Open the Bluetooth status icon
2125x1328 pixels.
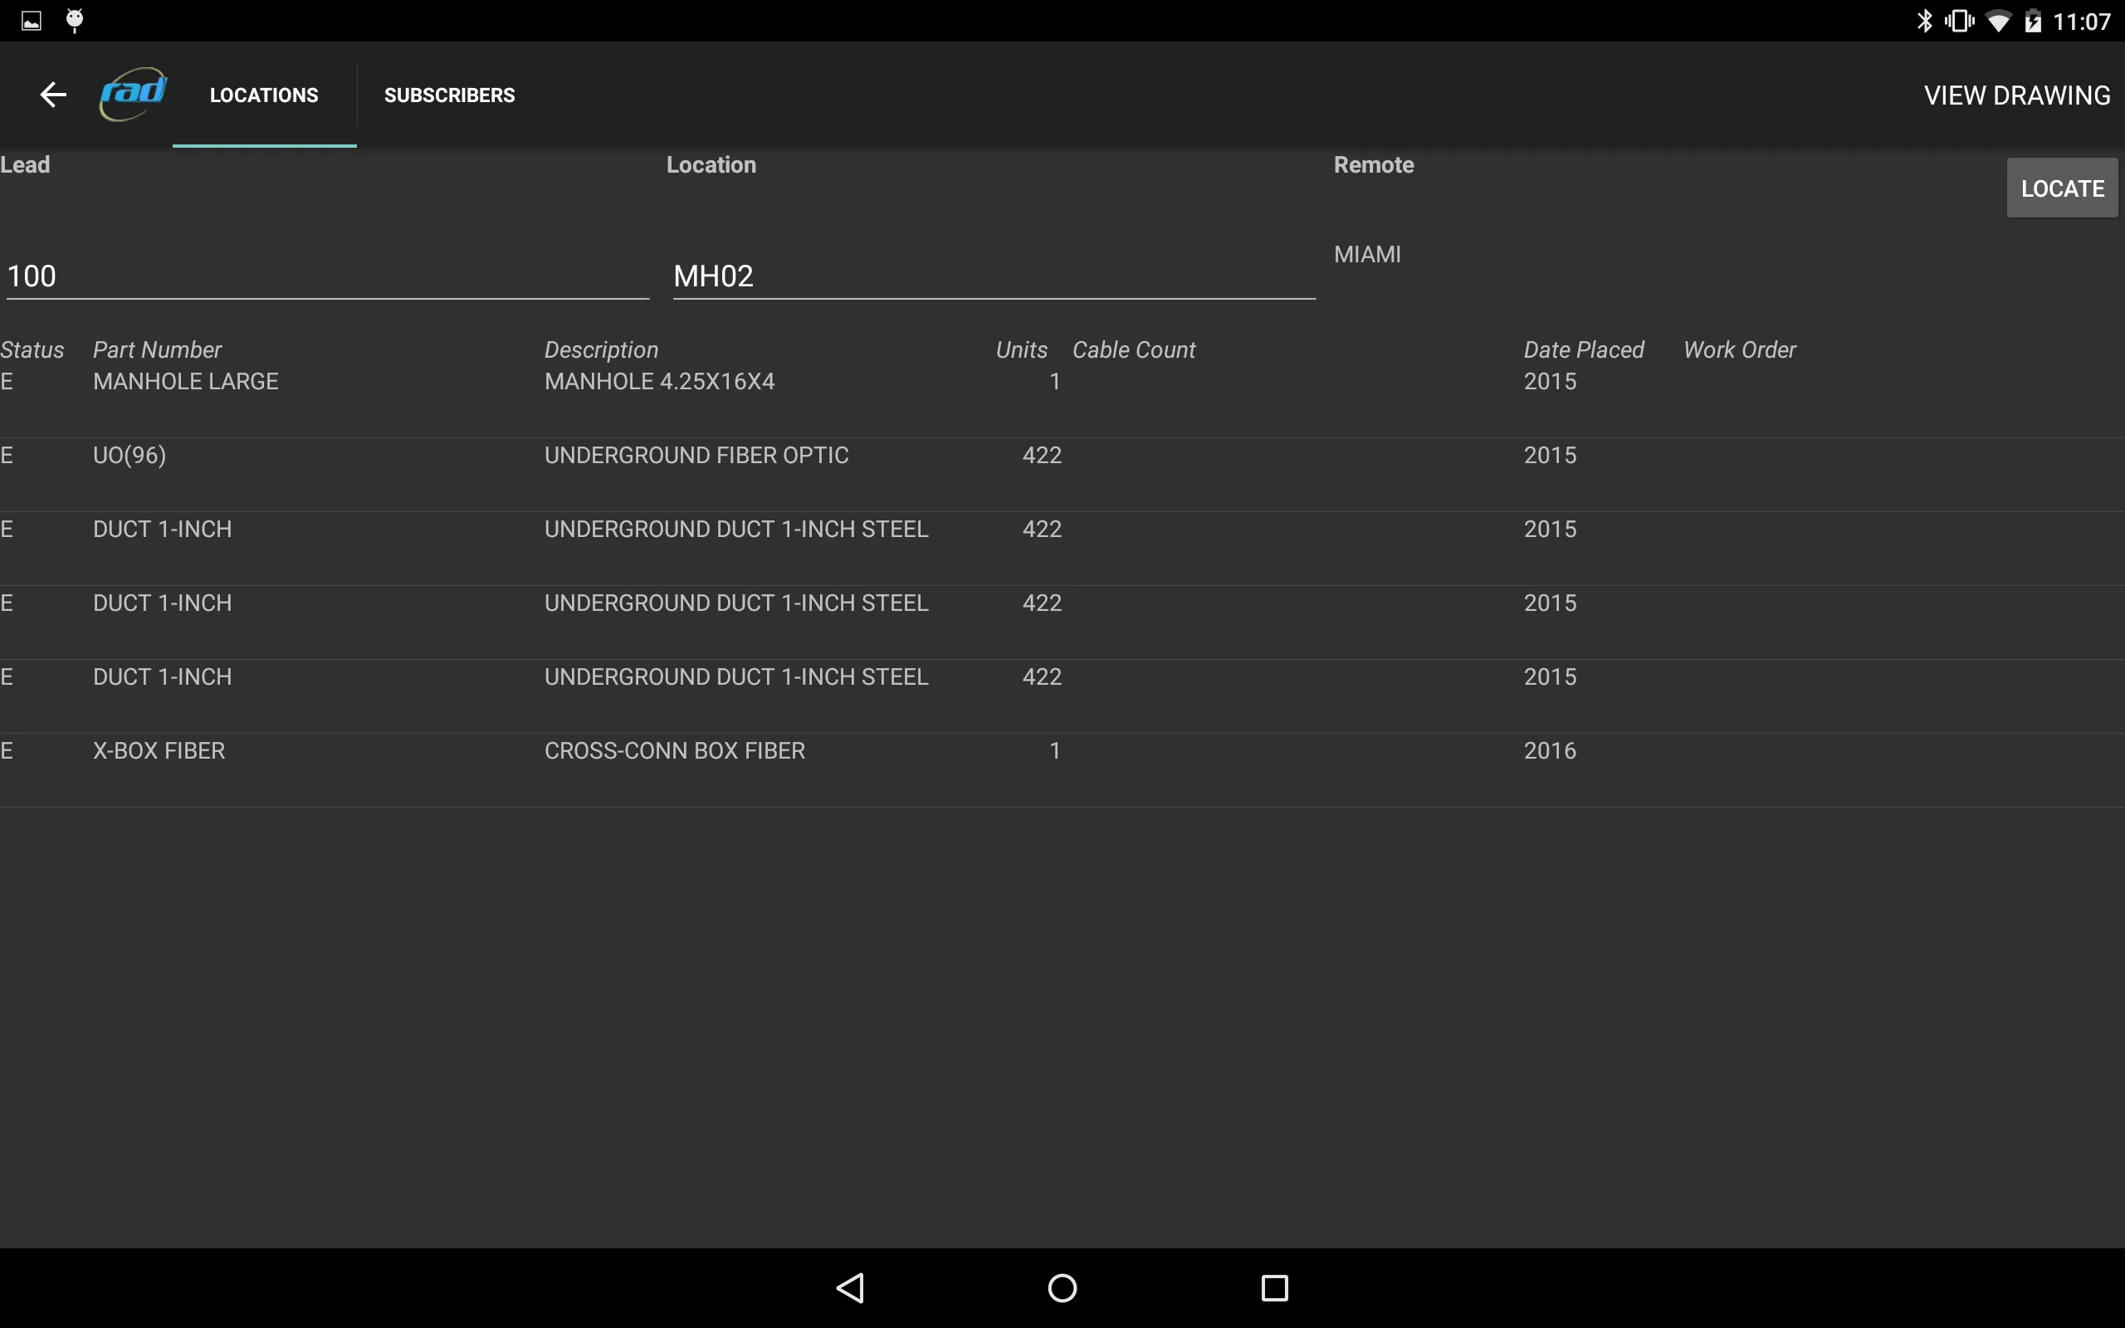[1923, 21]
